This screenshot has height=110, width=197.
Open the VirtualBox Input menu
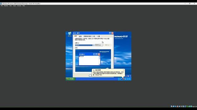coord(14,6)
